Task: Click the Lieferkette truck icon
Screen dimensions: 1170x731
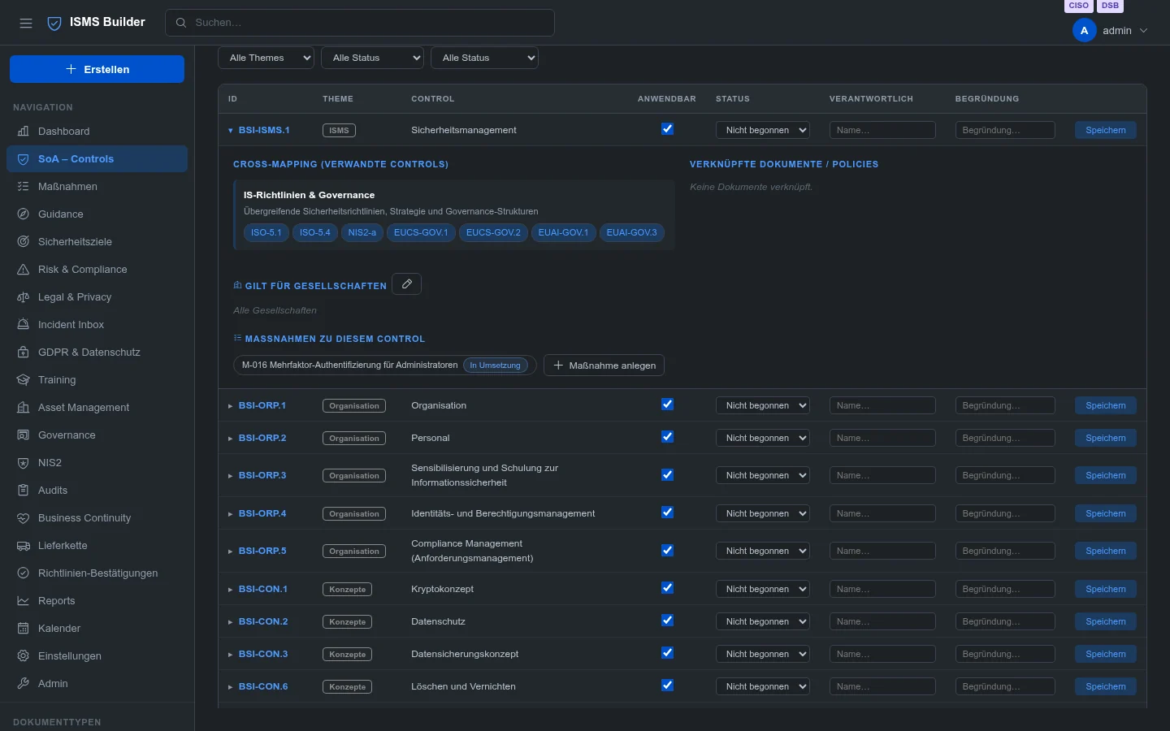Action: coord(23,546)
